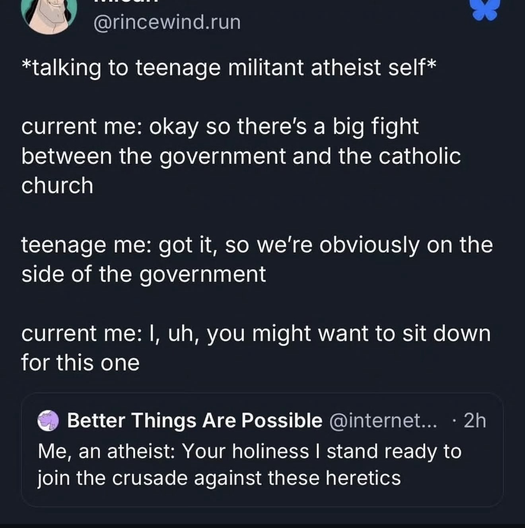Open the "Better Things Are Possible" profile name
This screenshot has width=525, height=528.
[194, 420]
